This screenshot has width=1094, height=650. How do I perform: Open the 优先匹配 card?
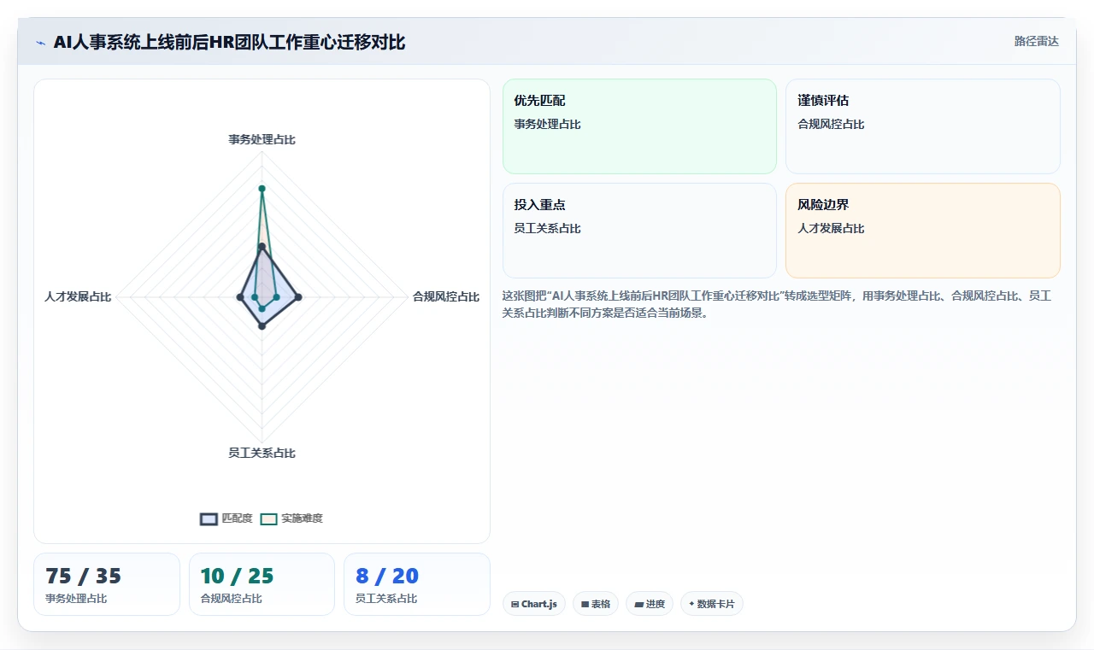coord(639,126)
